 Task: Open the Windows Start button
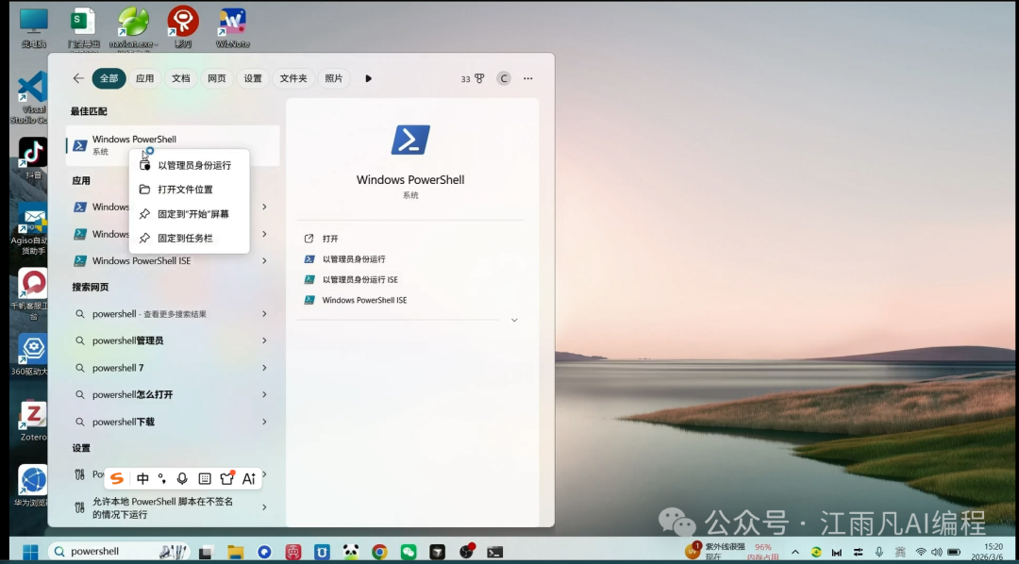pos(30,552)
